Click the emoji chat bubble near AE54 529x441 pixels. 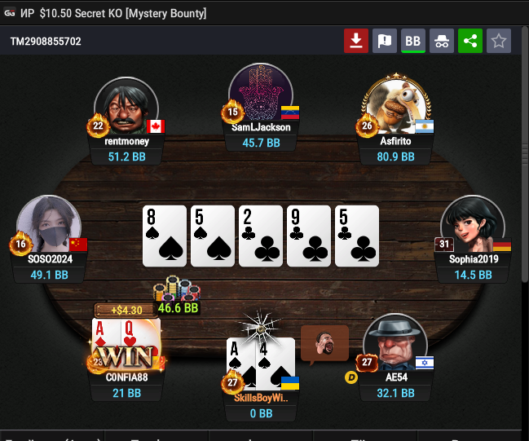pyautogui.click(x=324, y=344)
